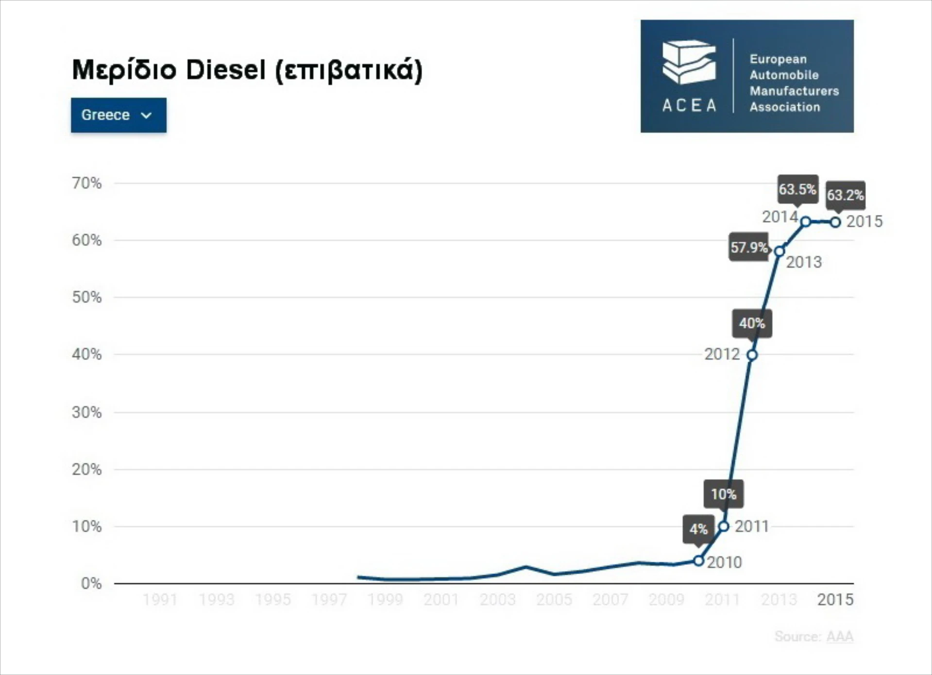This screenshot has height=675, width=932.
Task: Click the 10% value tooltip box
Action: [x=724, y=494]
